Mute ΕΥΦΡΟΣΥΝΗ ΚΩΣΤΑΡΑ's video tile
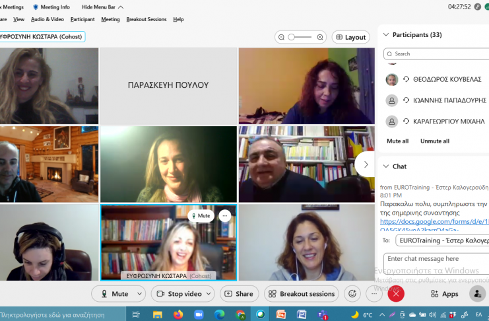 coord(201,216)
